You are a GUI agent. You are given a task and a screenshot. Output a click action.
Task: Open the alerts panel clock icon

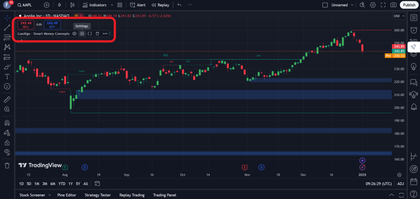[x=413, y=30]
